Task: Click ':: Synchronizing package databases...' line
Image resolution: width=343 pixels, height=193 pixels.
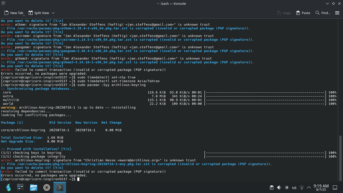Action: [38, 89]
